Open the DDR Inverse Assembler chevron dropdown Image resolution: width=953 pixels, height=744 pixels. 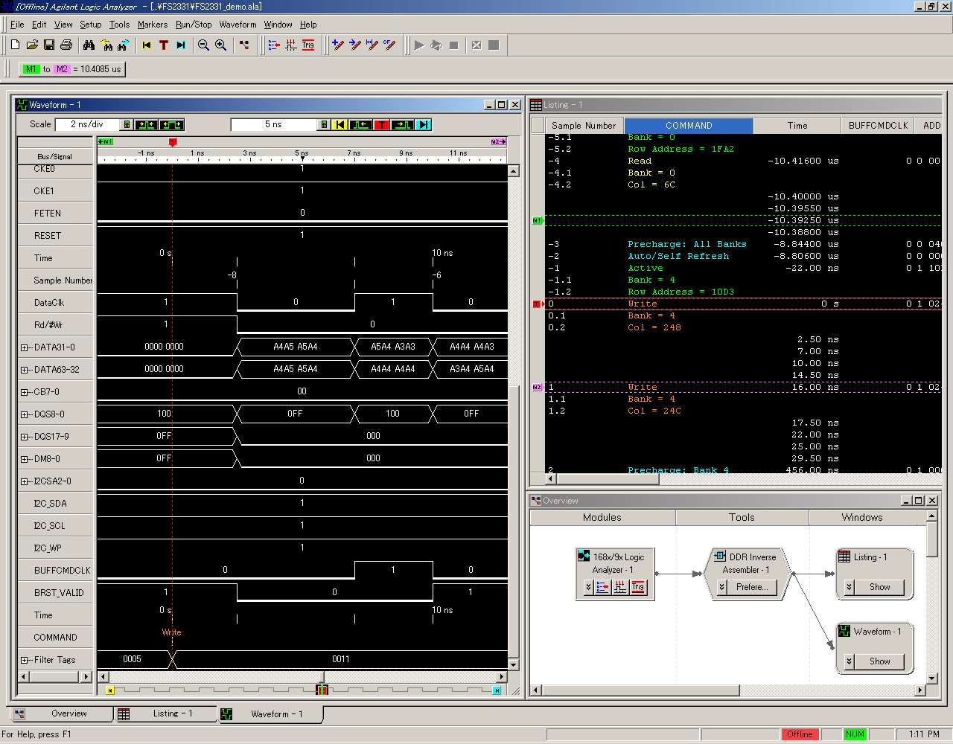(x=721, y=587)
